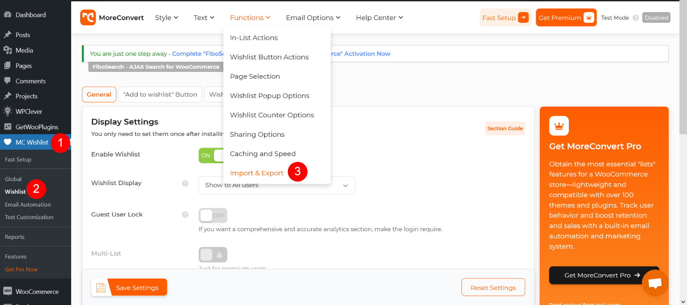Image resolution: width=687 pixels, height=305 pixels.
Task: Open the Section Guide
Action: click(x=505, y=128)
